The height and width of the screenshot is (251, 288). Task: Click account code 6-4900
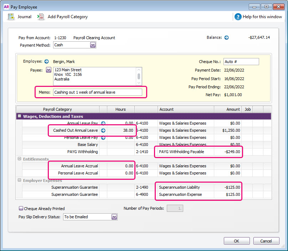[142, 194]
